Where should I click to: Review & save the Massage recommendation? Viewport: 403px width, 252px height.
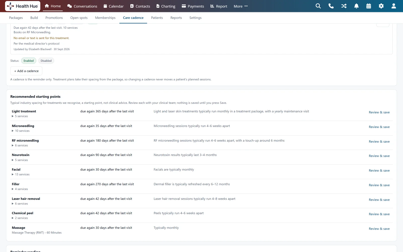coord(379,229)
